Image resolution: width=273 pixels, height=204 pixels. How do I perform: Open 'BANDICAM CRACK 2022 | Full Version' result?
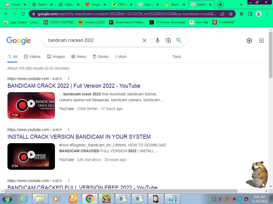pos(74,86)
